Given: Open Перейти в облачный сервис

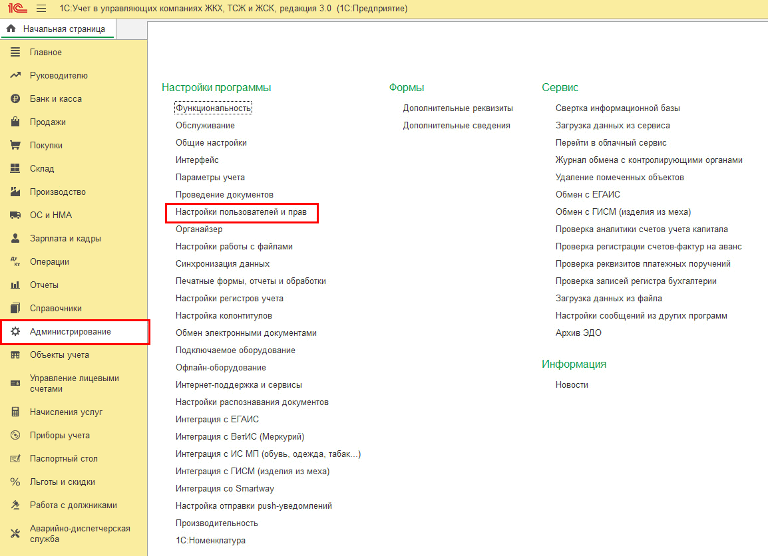Looking at the screenshot, I should click(611, 143).
